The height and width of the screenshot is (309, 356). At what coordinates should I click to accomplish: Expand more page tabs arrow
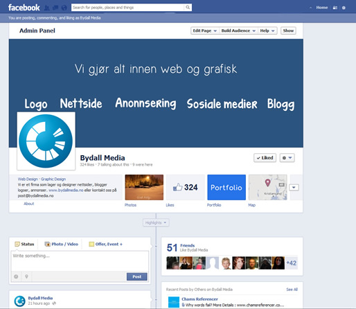pyautogui.click(x=294, y=187)
